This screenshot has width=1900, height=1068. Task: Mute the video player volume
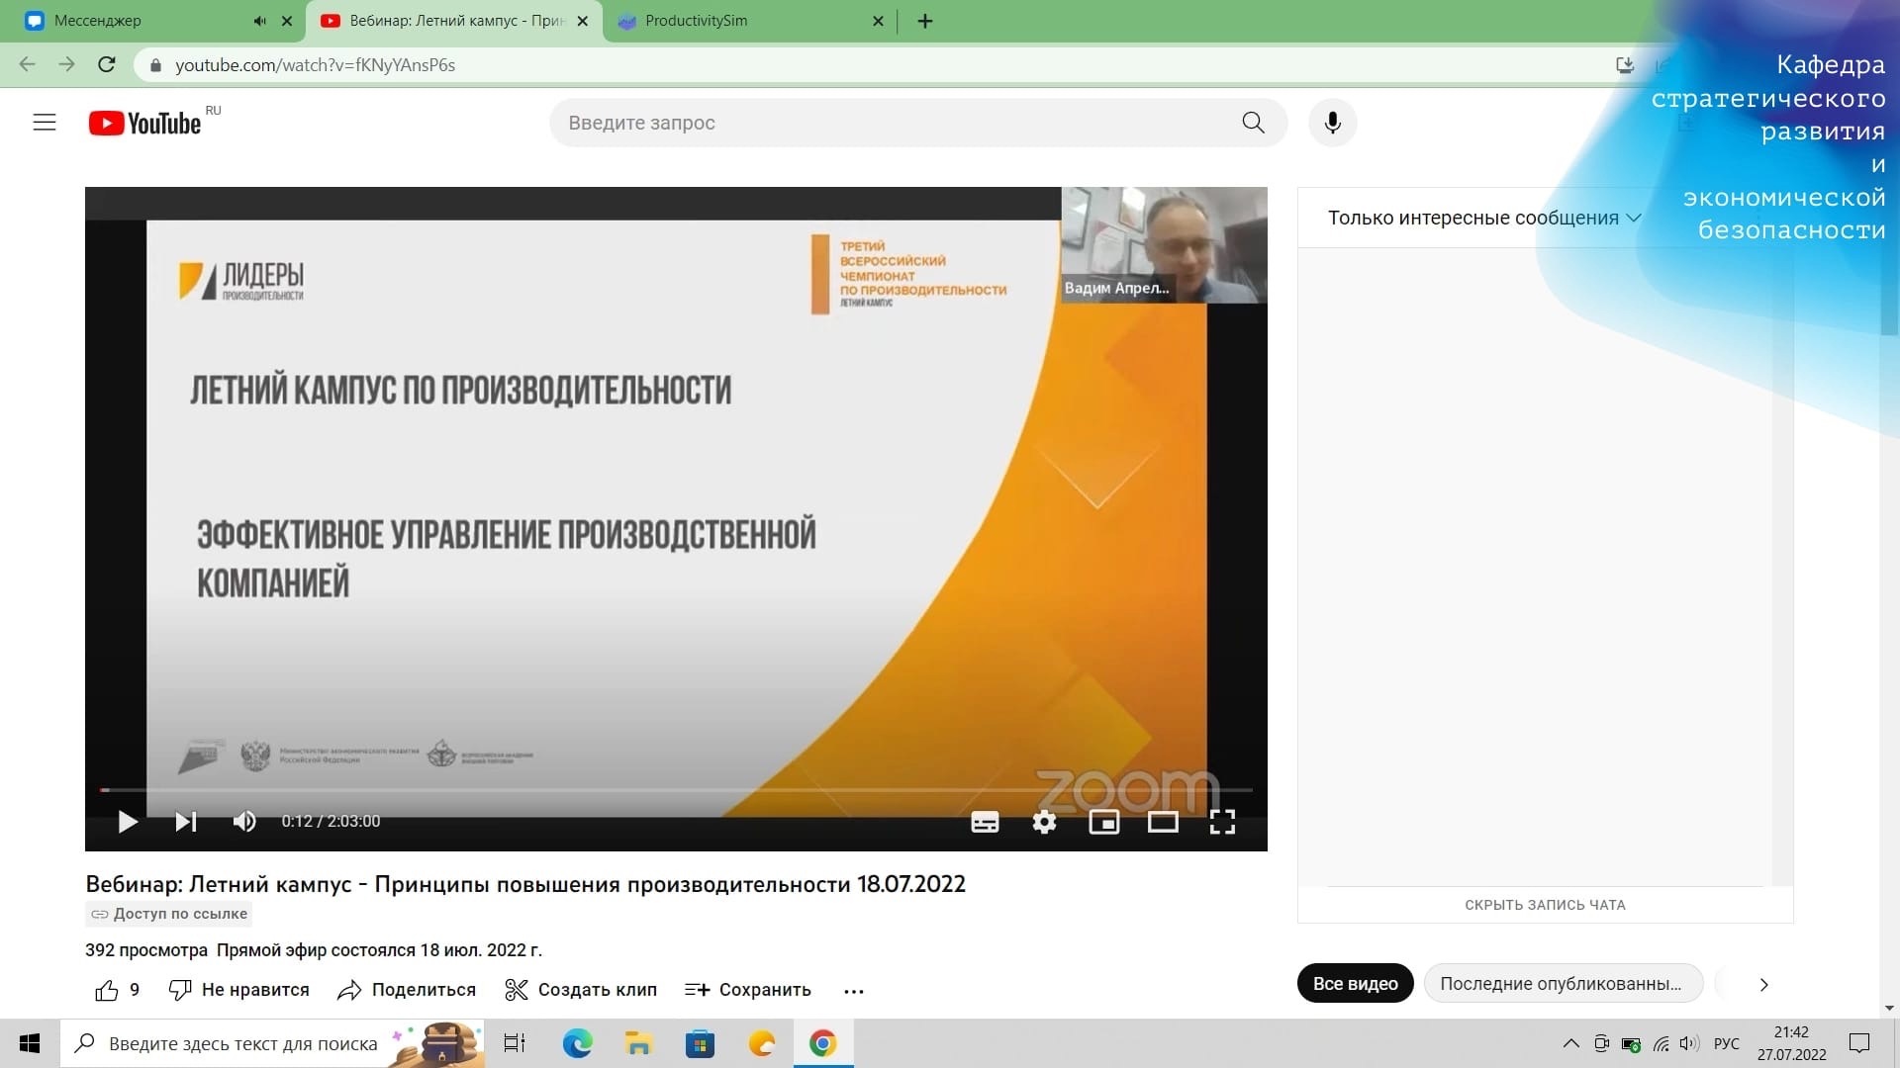243,822
